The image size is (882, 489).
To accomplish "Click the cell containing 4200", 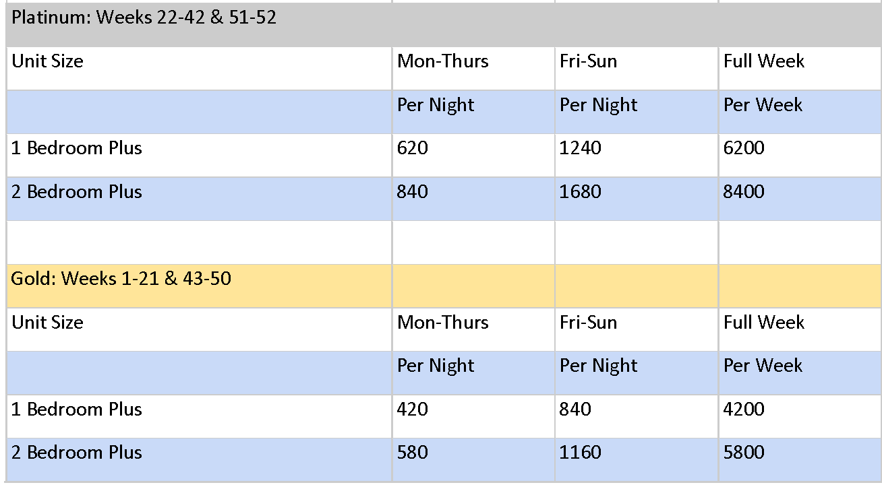I will coord(800,416).
